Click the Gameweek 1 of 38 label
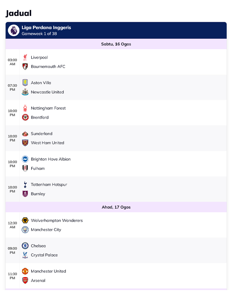The height and width of the screenshot is (297, 232). click(39, 34)
